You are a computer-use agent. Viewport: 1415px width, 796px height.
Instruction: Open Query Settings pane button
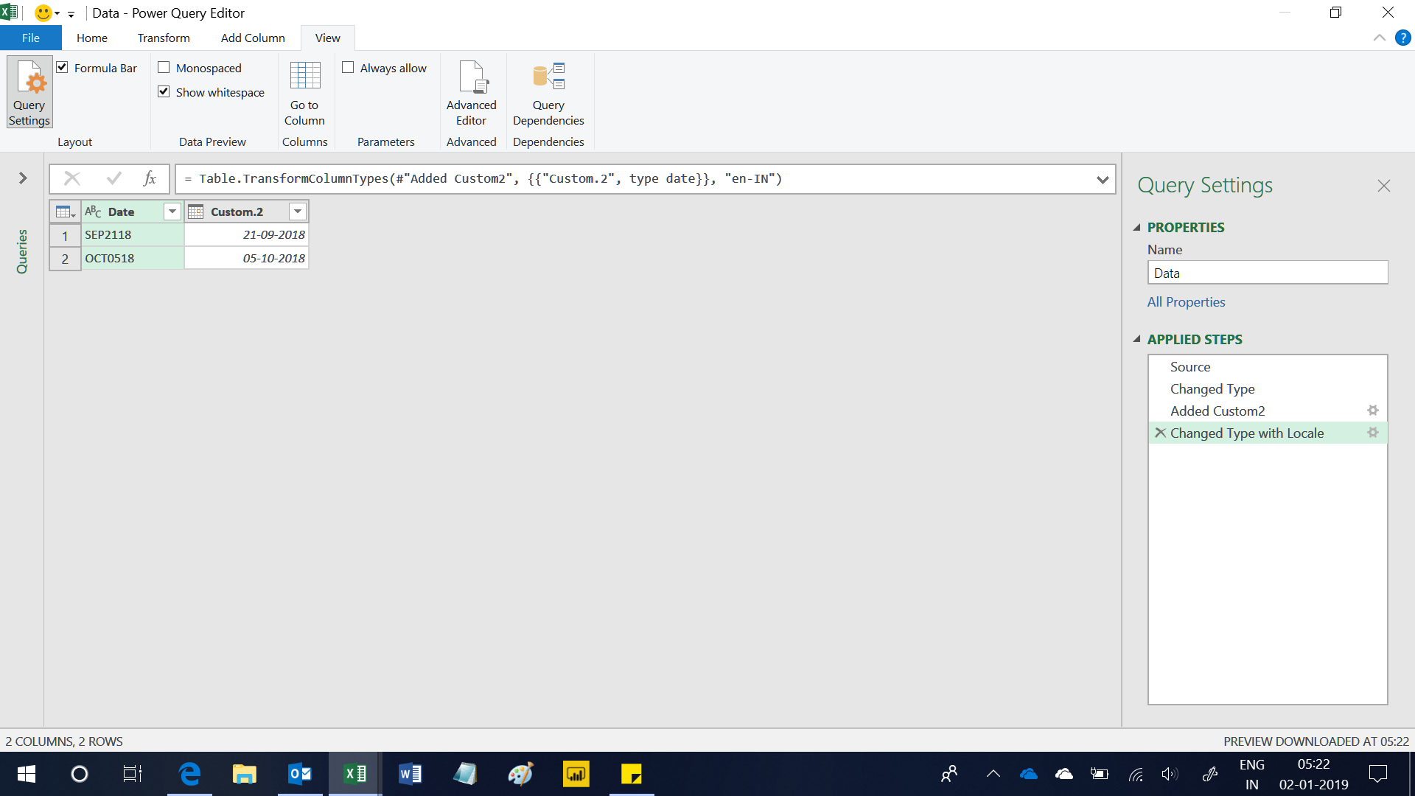coord(29,92)
